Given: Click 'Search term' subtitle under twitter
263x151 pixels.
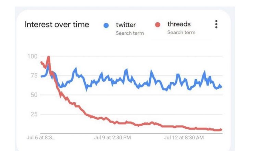Looking at the screenshot, I should [129, 33].
